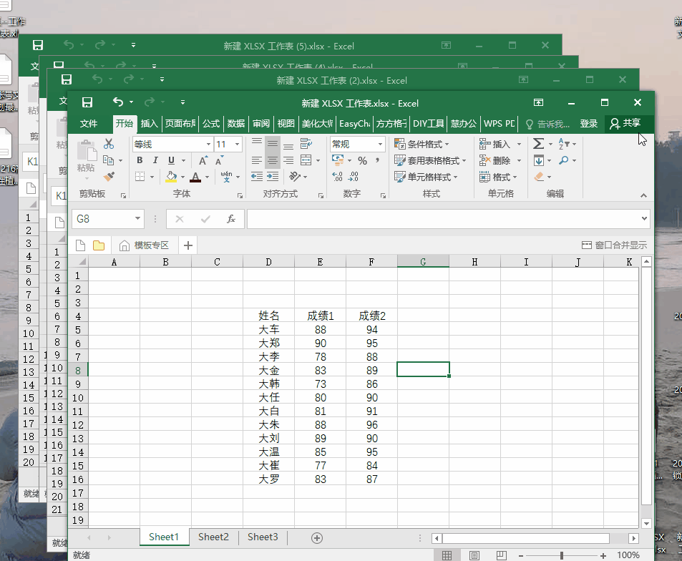The width and height of the screenshot is (682, 561).
Task: Click the AutoSum sigma icon
Action: [538, 144]
